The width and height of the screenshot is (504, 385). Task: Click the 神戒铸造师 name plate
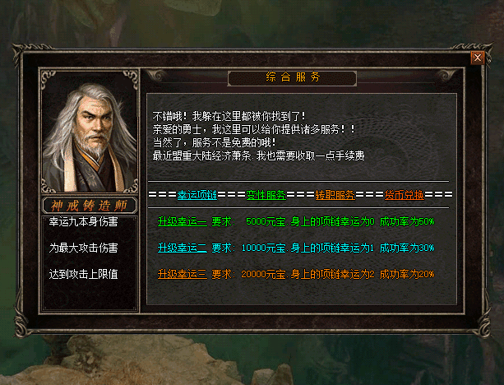coord(90,205)
